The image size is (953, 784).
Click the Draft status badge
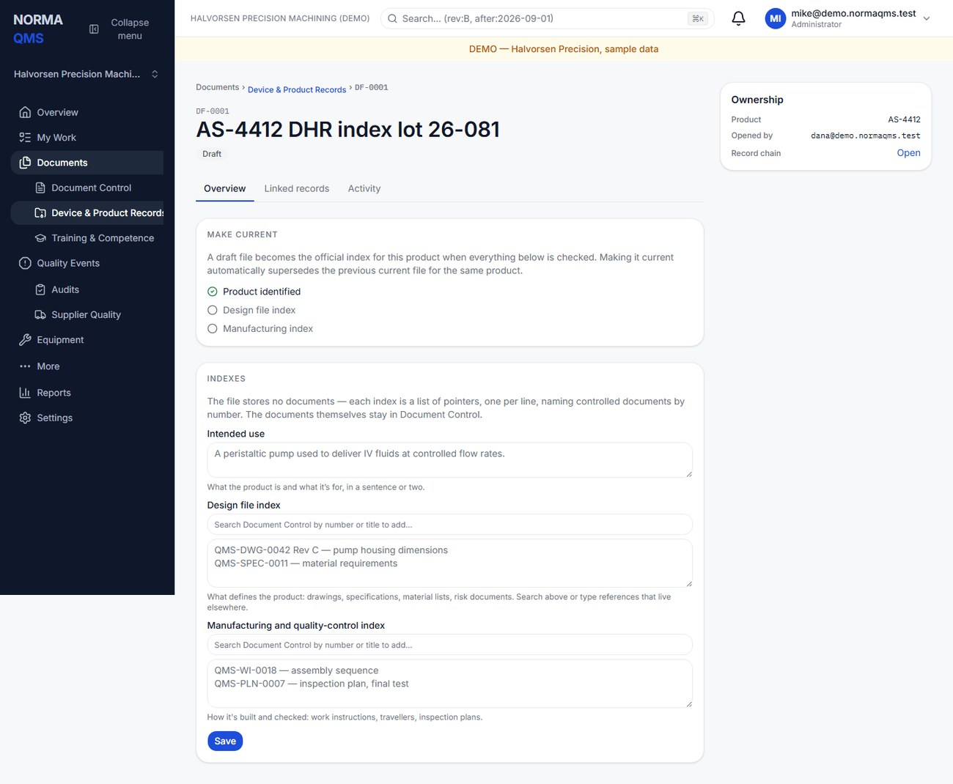[212, 154]
